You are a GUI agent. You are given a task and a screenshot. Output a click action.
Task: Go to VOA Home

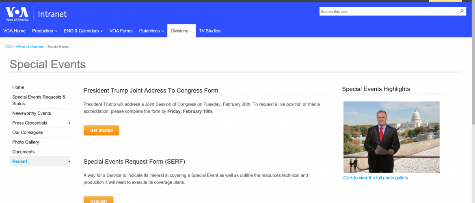pyautogui.click(x=14, y=31)
